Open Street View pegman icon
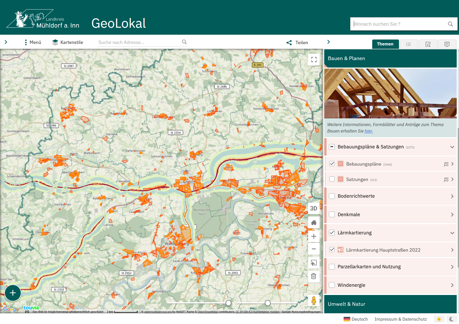This screenshot has width=459, height=324. pos(314,301)
